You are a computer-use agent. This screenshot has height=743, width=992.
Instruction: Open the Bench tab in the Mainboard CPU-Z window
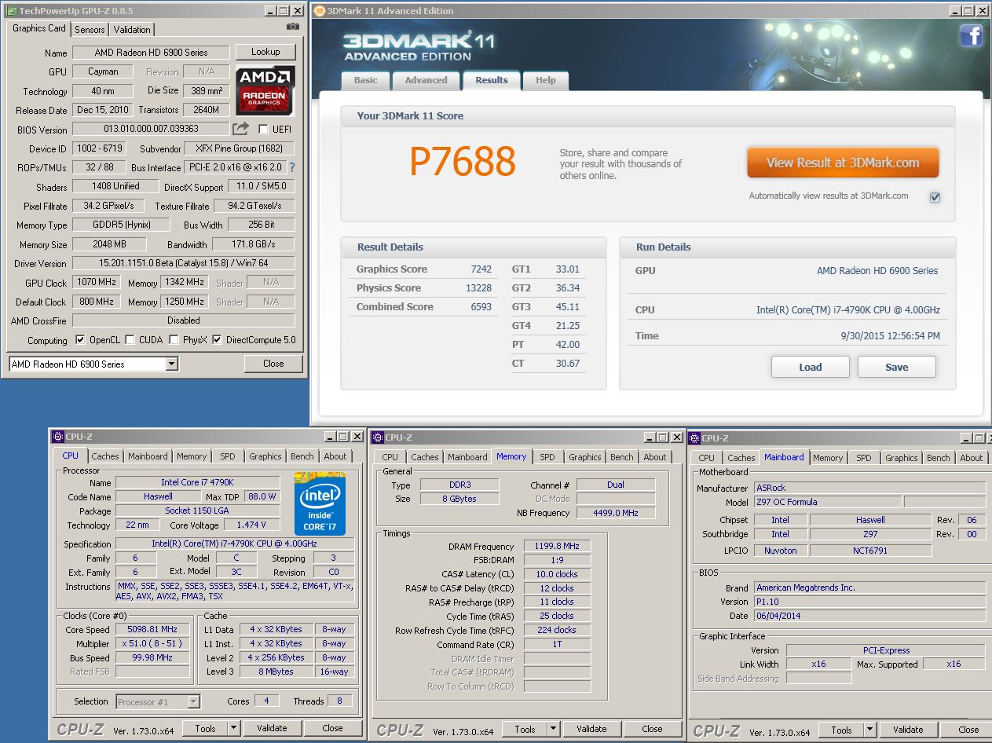938,458
